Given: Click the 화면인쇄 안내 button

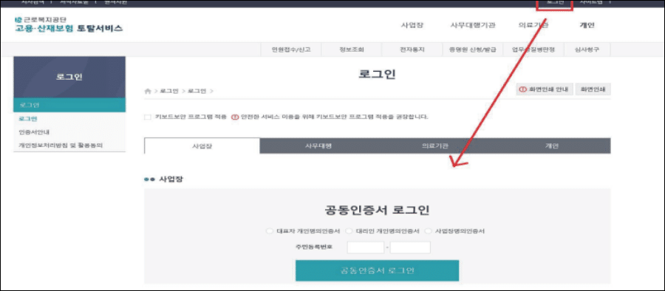Looking at the screenshot, I should [x=545, y=89].
